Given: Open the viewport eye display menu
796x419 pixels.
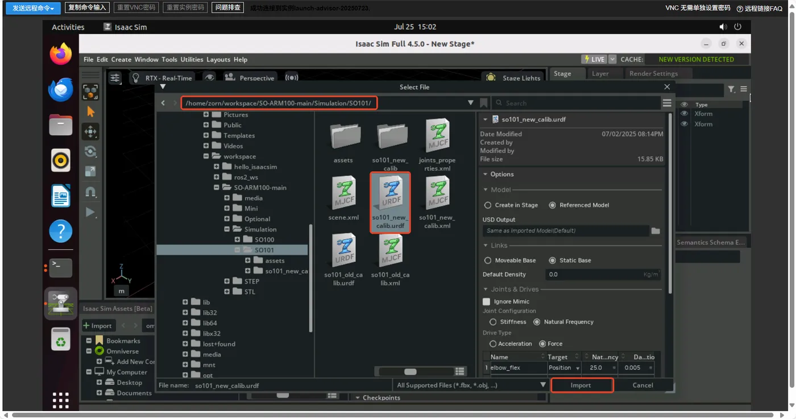Looking at the screenshot, I should [x=210, y=78].
